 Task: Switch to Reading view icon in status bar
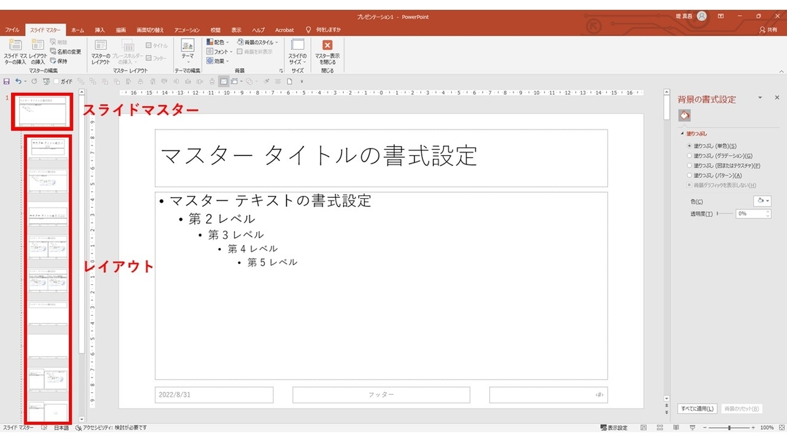coord(676,428)
